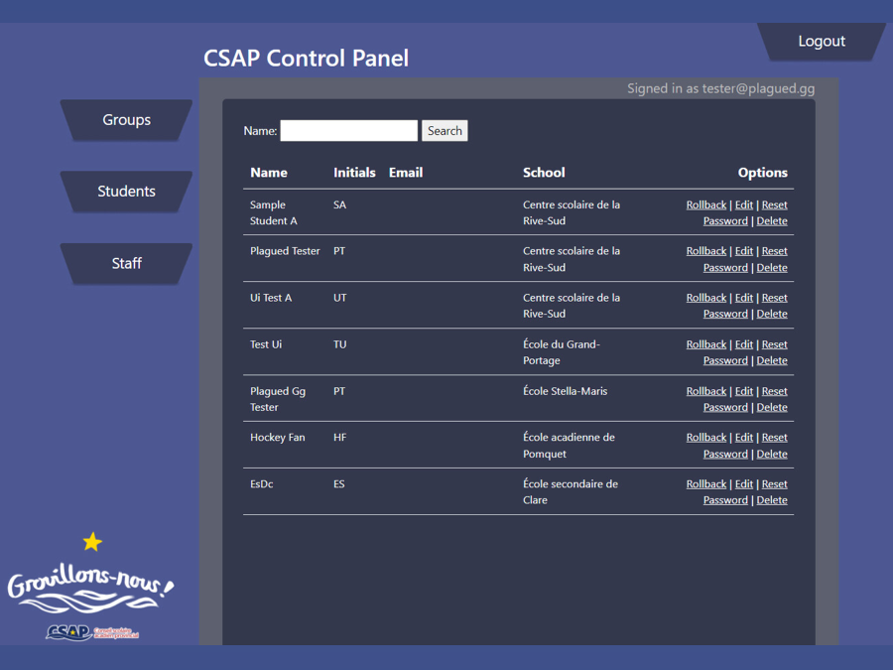Click the CSAP logo at bottom left

pos(91,632)
